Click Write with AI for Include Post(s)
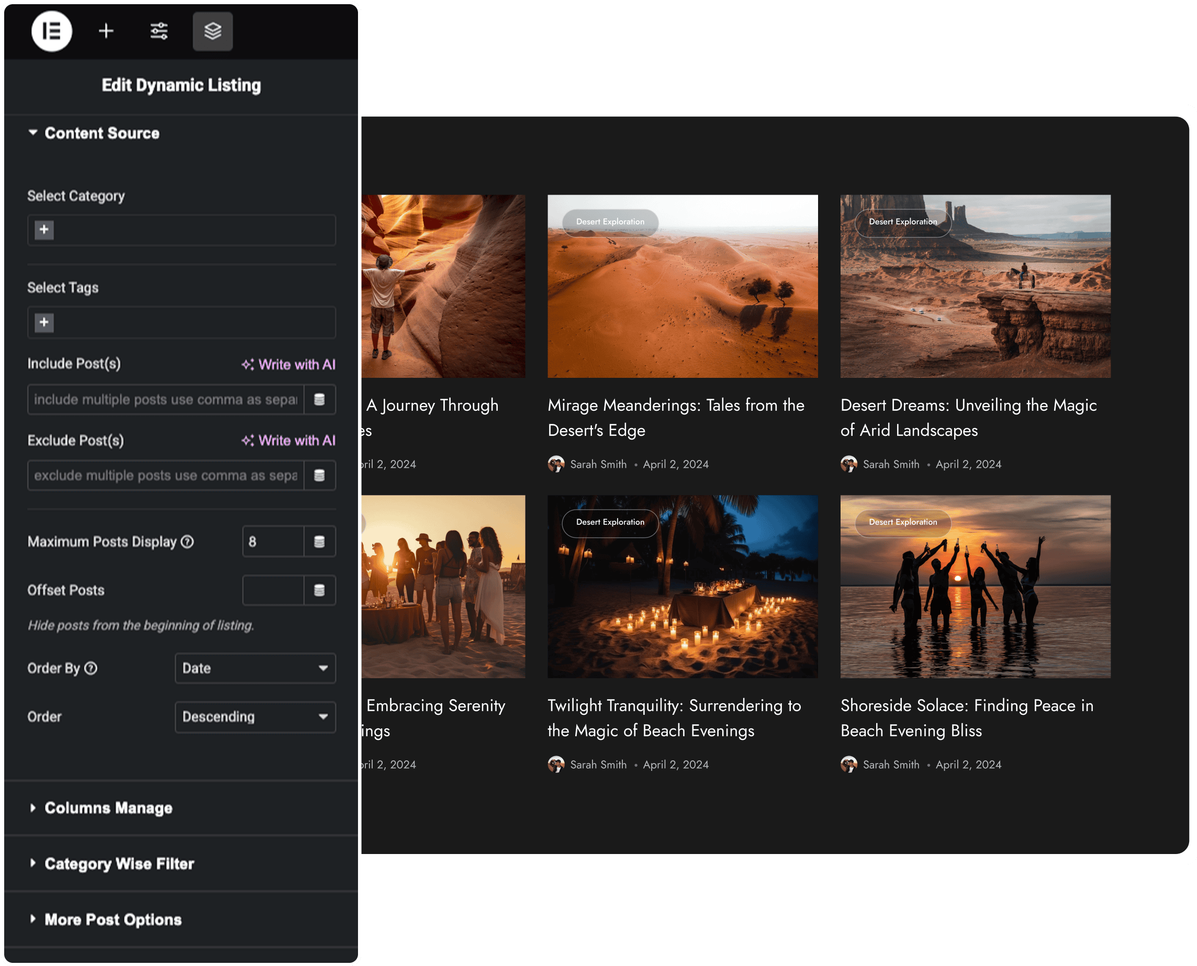Viewport: 1197px width, 966px height. [289, 365]
